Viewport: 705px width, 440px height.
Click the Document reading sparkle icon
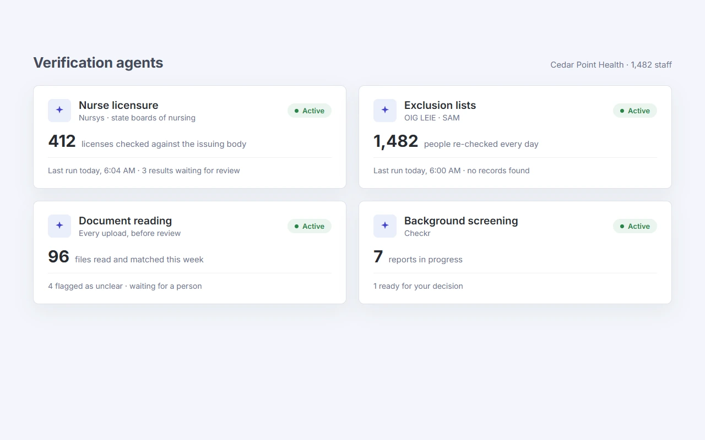tap(59, 226)
